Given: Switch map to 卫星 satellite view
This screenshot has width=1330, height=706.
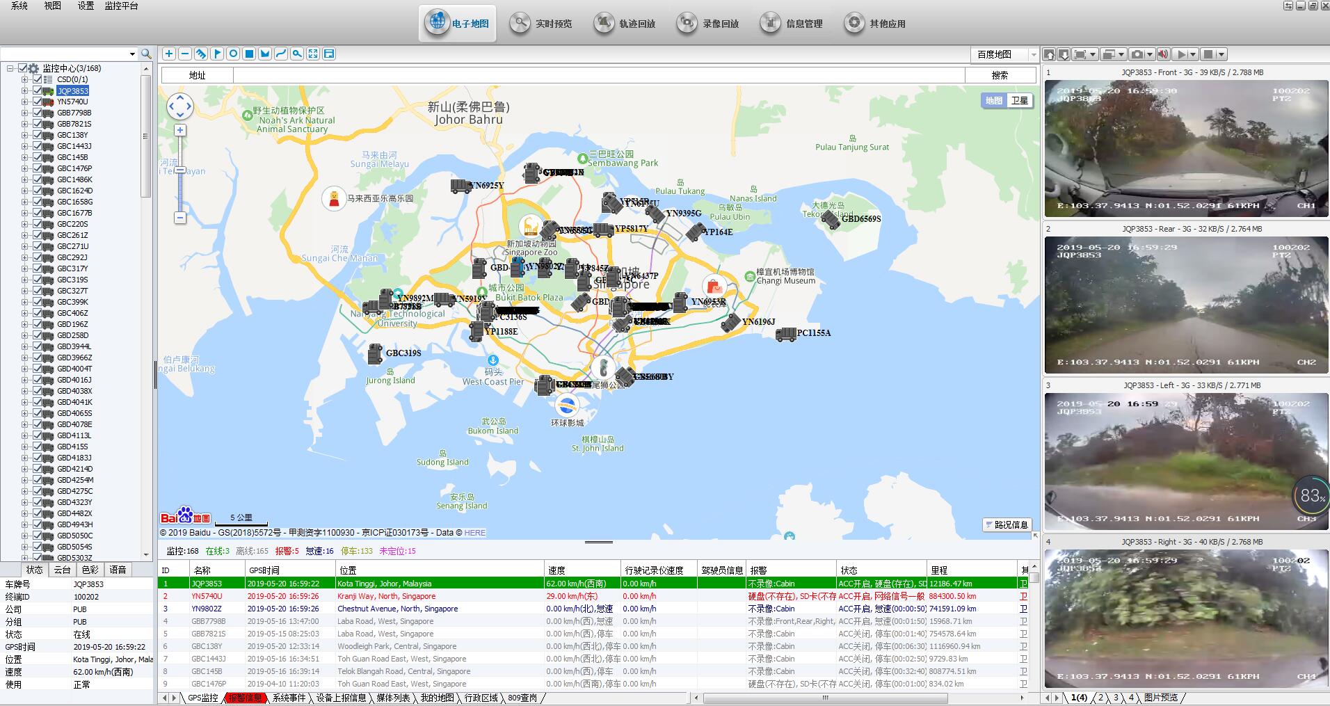Looking at the screenshot, I should tap(1020, 101).
